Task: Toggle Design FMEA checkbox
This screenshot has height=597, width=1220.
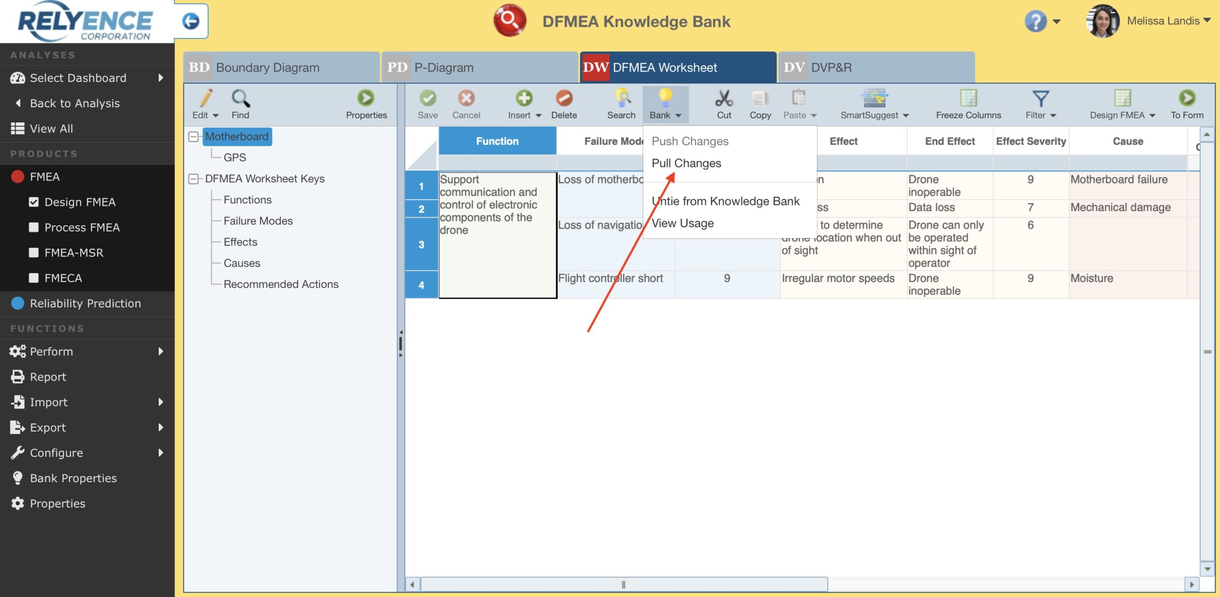Action: click(x=33, y=202)
